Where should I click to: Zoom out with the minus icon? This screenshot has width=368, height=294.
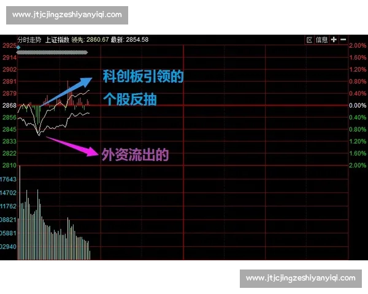click(x=343, y=40)
